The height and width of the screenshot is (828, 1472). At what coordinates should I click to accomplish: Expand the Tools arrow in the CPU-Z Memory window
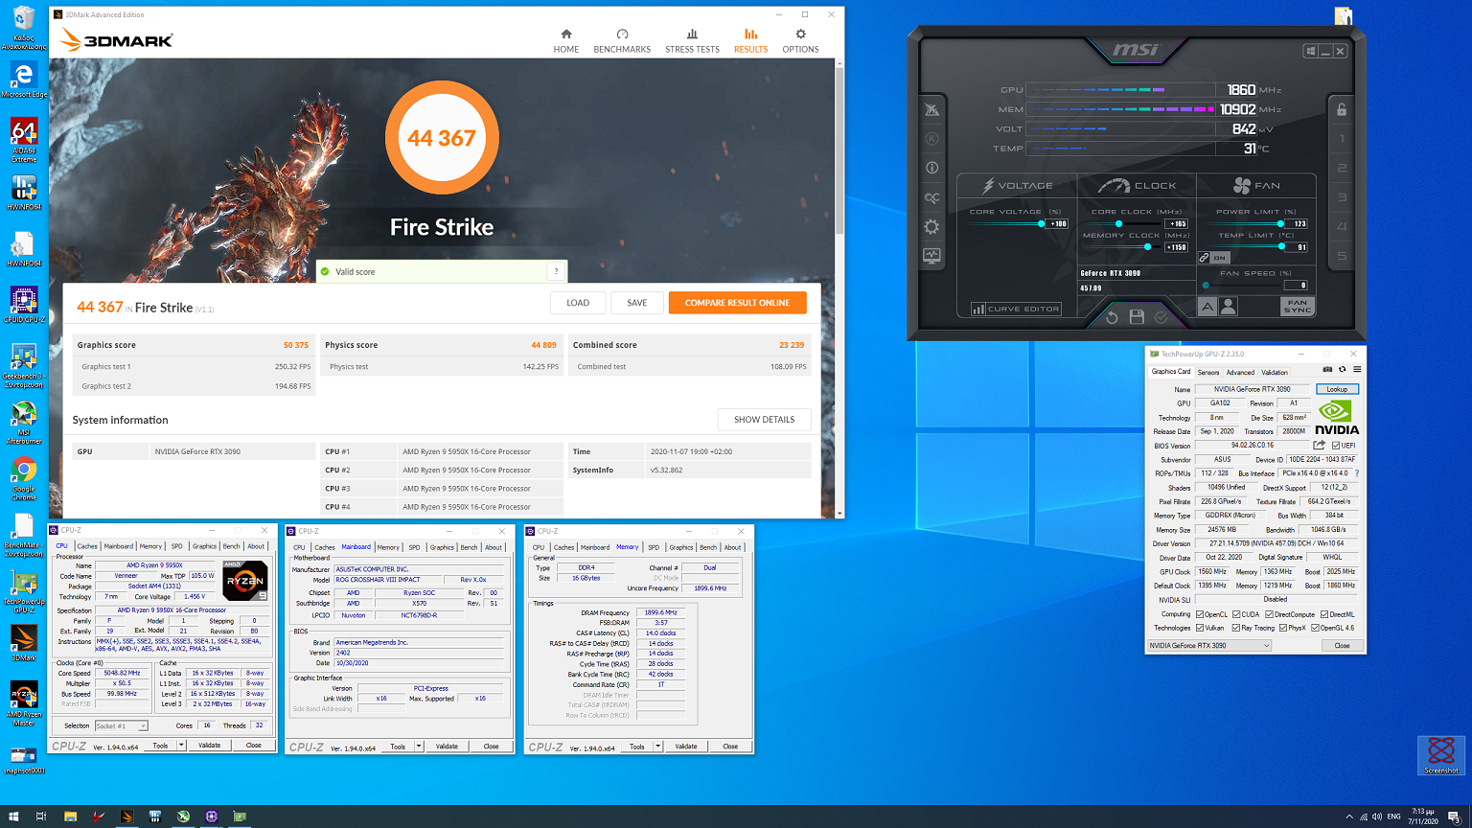(x=658, y=746)
